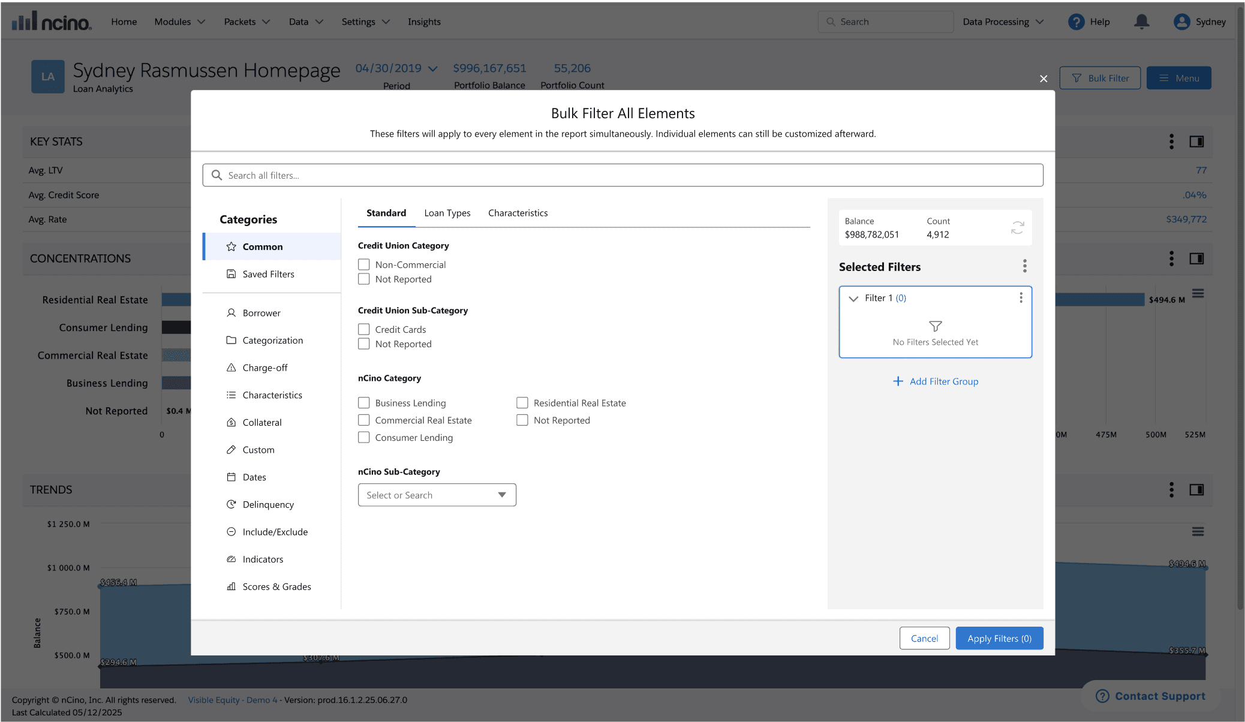Open the Scores & Grades category
Viewport: 1245px width, 722px height.
pos(276,586)
